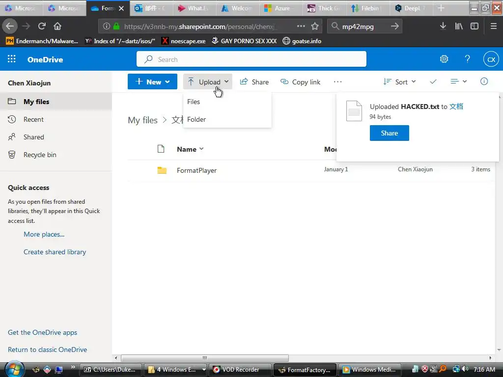
Task: Open Shared in the sidebar
Action: click(x=56, y=137)
